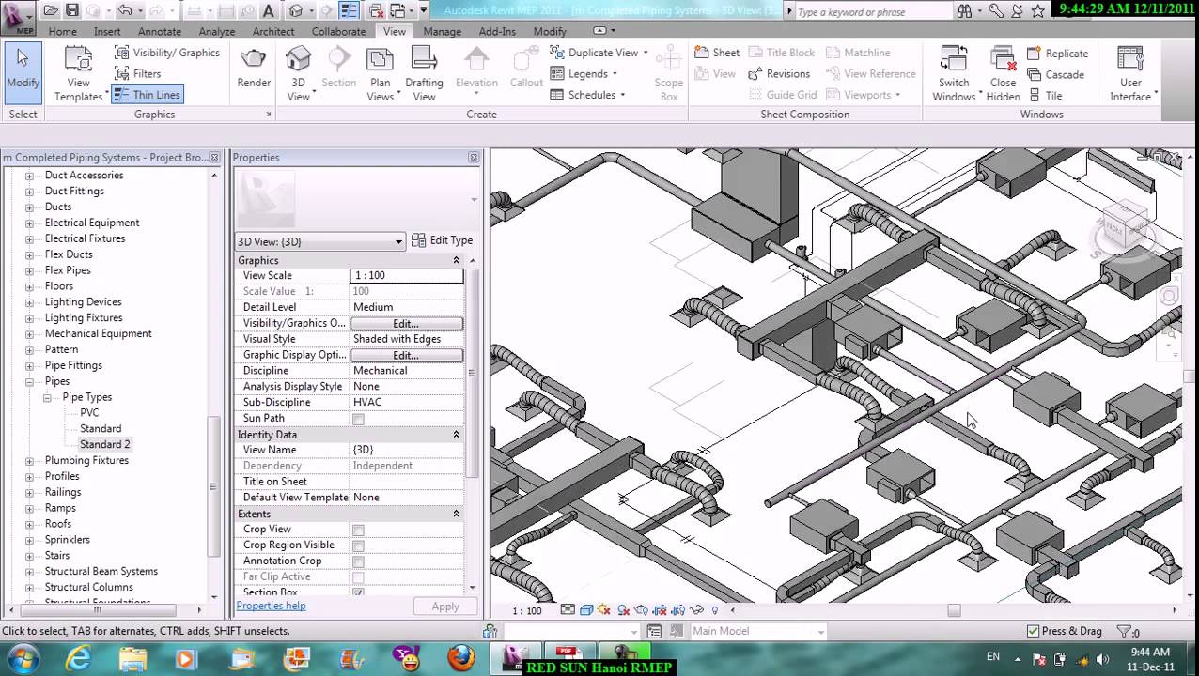Click Cascade windows tool
The image size is (1199, 676).
pos(1055,74)
